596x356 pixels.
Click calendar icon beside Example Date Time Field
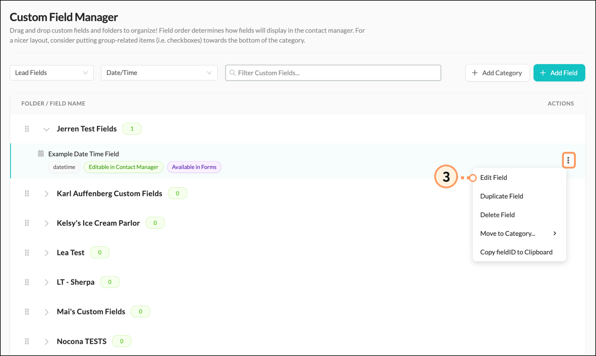41,153
